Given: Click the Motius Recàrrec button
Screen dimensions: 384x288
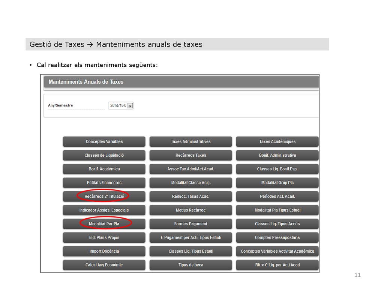Looking at the screenshot, I should pyautogui.click(x=191, y=210).
